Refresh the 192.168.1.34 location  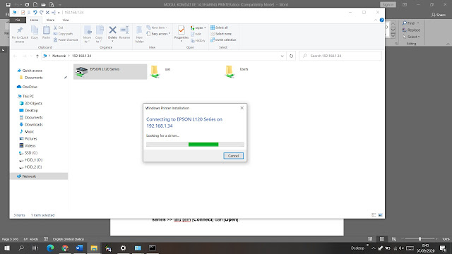(x=292, y=56)
